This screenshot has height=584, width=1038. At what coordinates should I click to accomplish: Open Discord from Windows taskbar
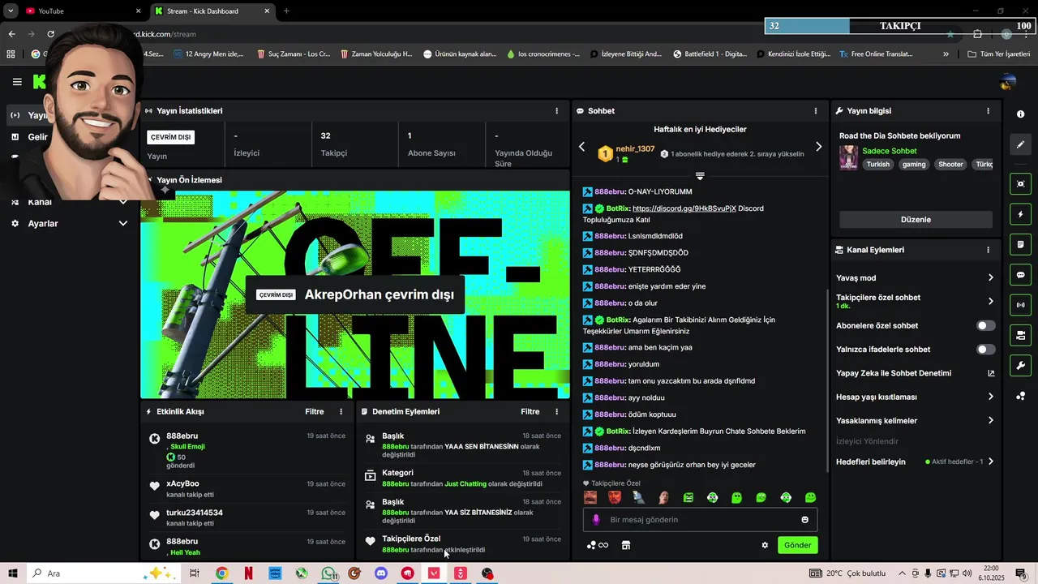tap(381, 573)
